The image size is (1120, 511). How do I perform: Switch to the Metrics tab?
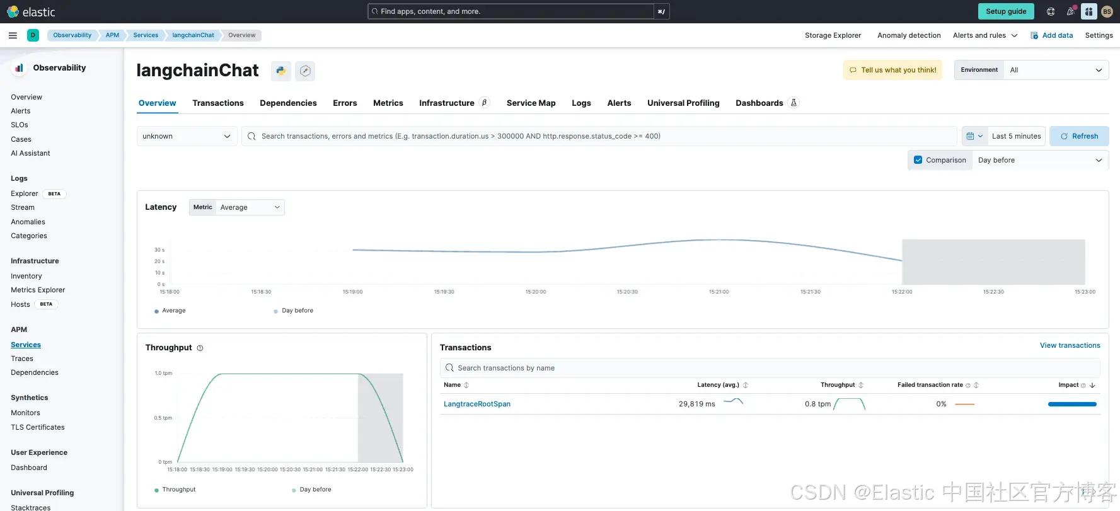click(388, 103)
